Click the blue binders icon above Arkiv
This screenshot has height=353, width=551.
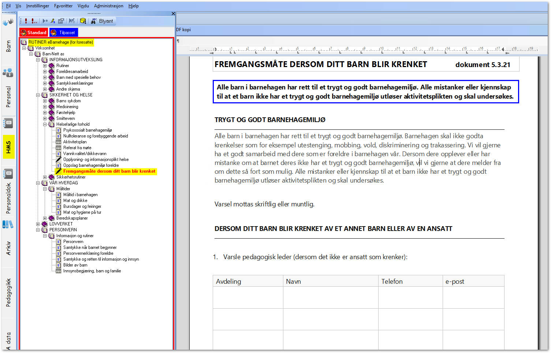pyautogui.click(x=8, y=224)
